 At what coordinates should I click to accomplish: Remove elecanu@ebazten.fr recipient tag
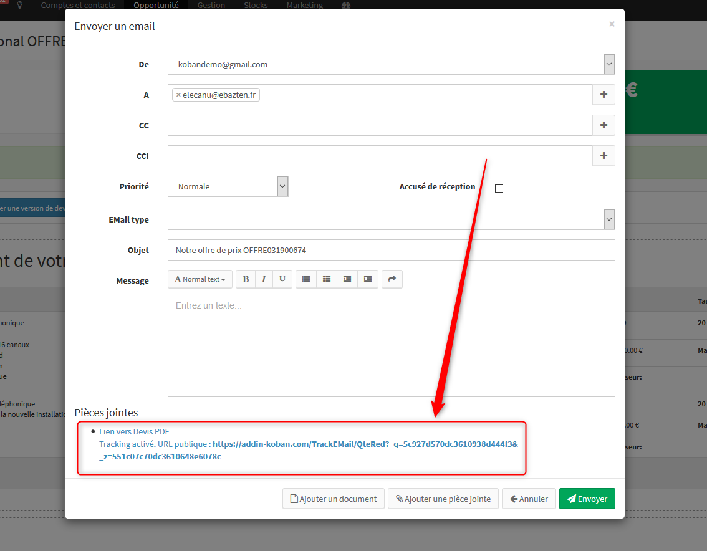(178, 95)
